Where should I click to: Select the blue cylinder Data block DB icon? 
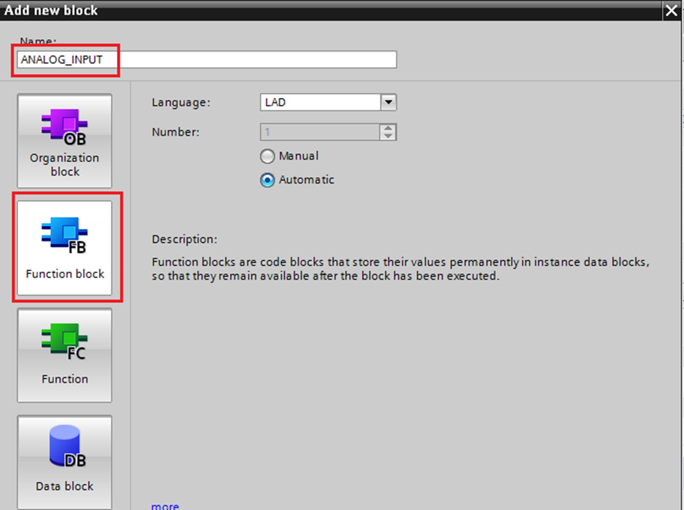click(65, 446)
